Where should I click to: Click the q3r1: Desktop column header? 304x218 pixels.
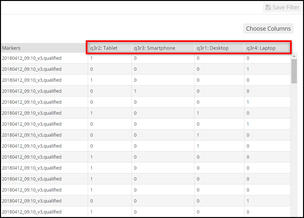click(219, 48)
